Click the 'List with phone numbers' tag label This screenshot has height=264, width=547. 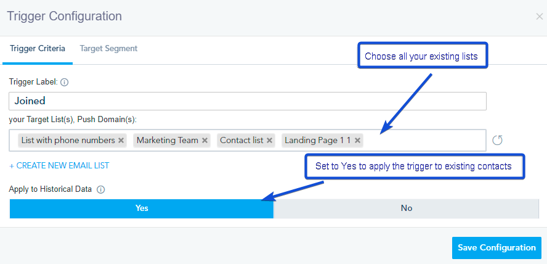click(68, 141)
